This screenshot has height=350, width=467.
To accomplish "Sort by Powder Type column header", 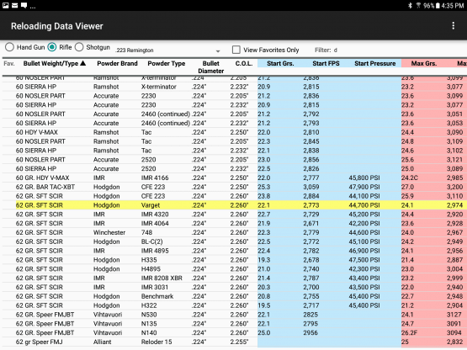I will click(x=167, y=63).
